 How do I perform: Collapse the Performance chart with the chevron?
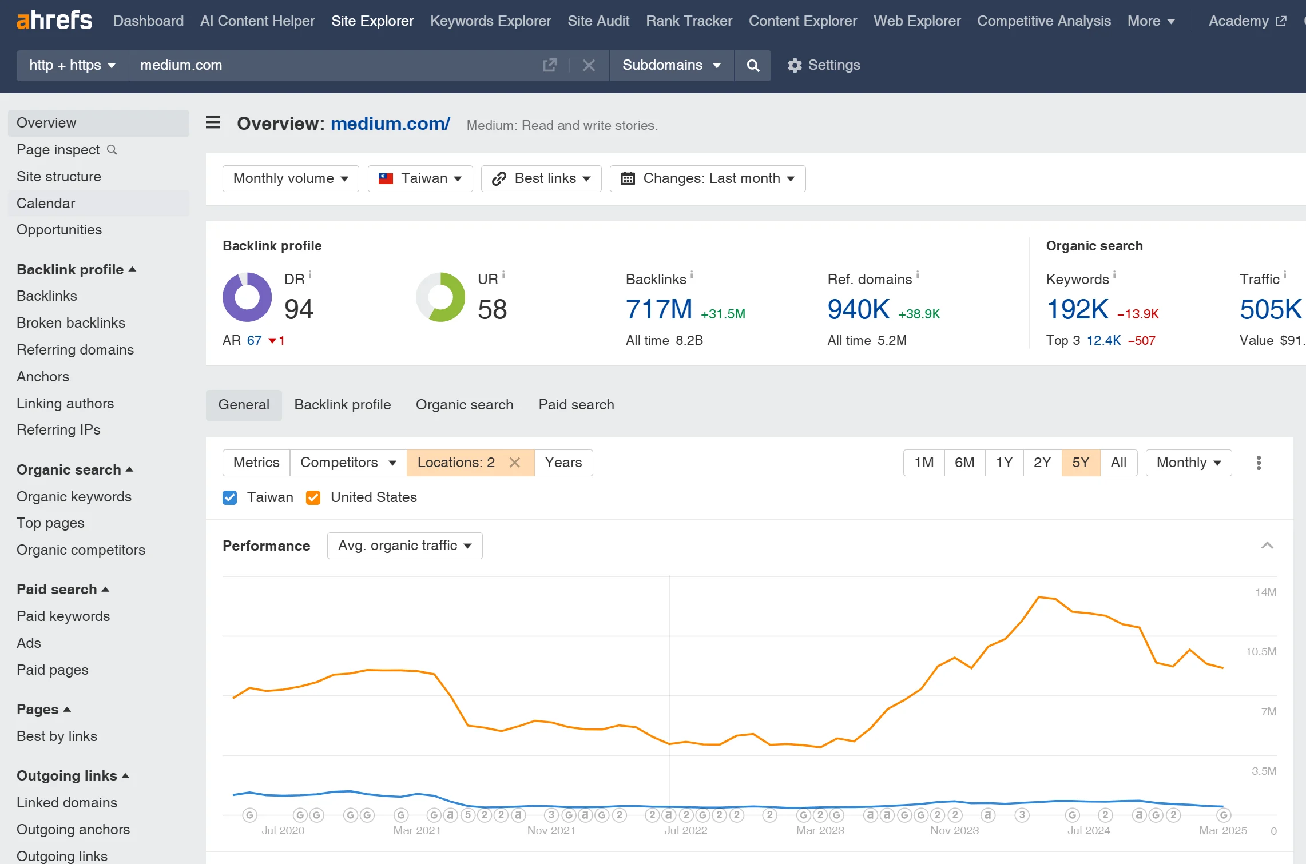point(1268,545)
